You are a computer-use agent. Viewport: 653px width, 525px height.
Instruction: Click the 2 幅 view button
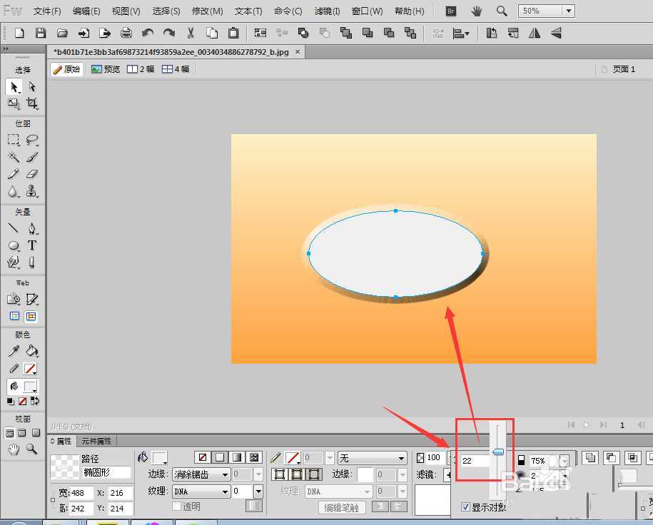tap(141, 69)
